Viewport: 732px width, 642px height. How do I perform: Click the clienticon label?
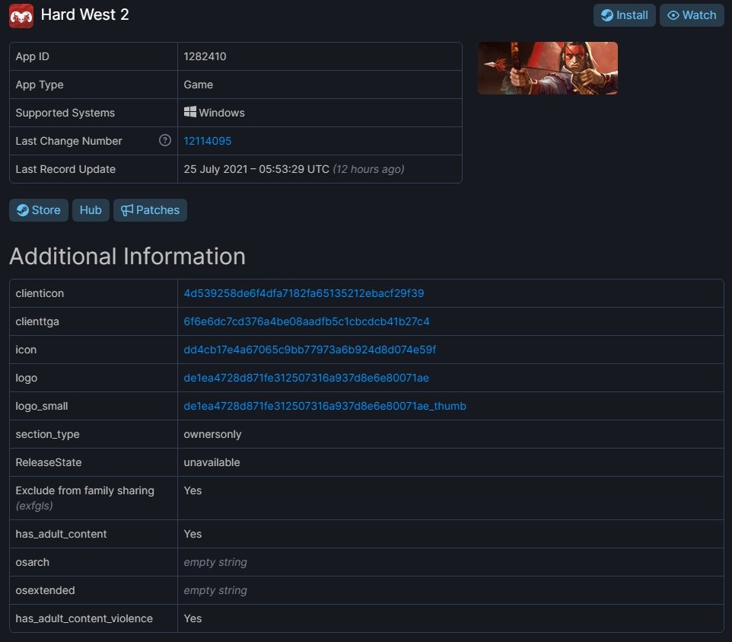click(x=40, y=293)
